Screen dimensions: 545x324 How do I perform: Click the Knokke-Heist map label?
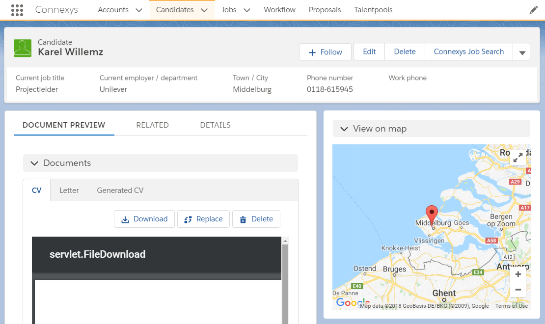point(401,248)
